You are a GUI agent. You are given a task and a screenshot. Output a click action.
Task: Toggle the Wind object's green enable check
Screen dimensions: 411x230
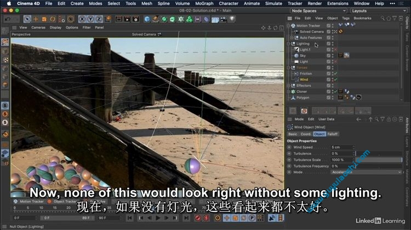pyautogui.click(x=335, y=79)
